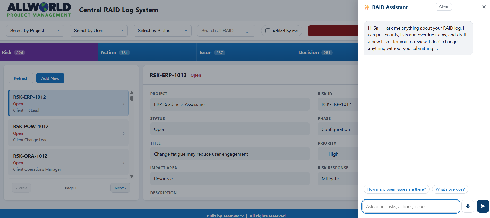Viewport: 490px width, 218px height.
Task: Click the Phase field Configuration
Action: (x=338, y=129)
